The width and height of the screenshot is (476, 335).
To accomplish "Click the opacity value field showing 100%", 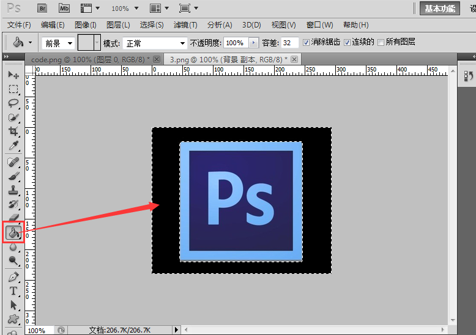I will tap(236, 43).
